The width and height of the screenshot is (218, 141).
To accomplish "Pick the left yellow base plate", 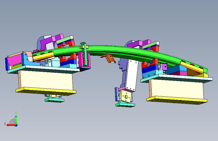I will [46, 92].
